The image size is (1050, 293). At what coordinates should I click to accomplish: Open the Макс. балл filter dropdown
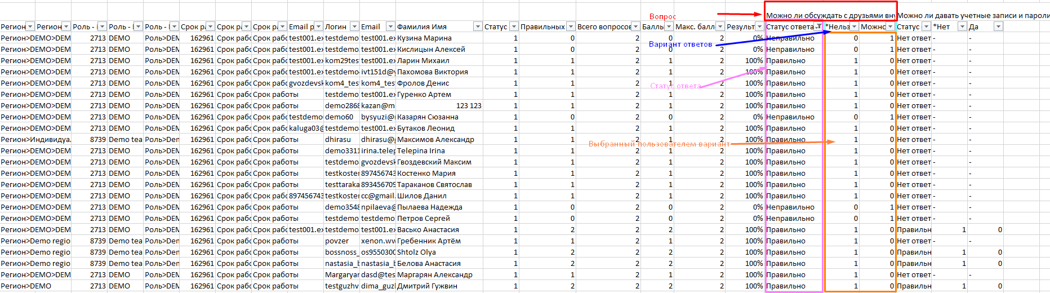[719, 26]
